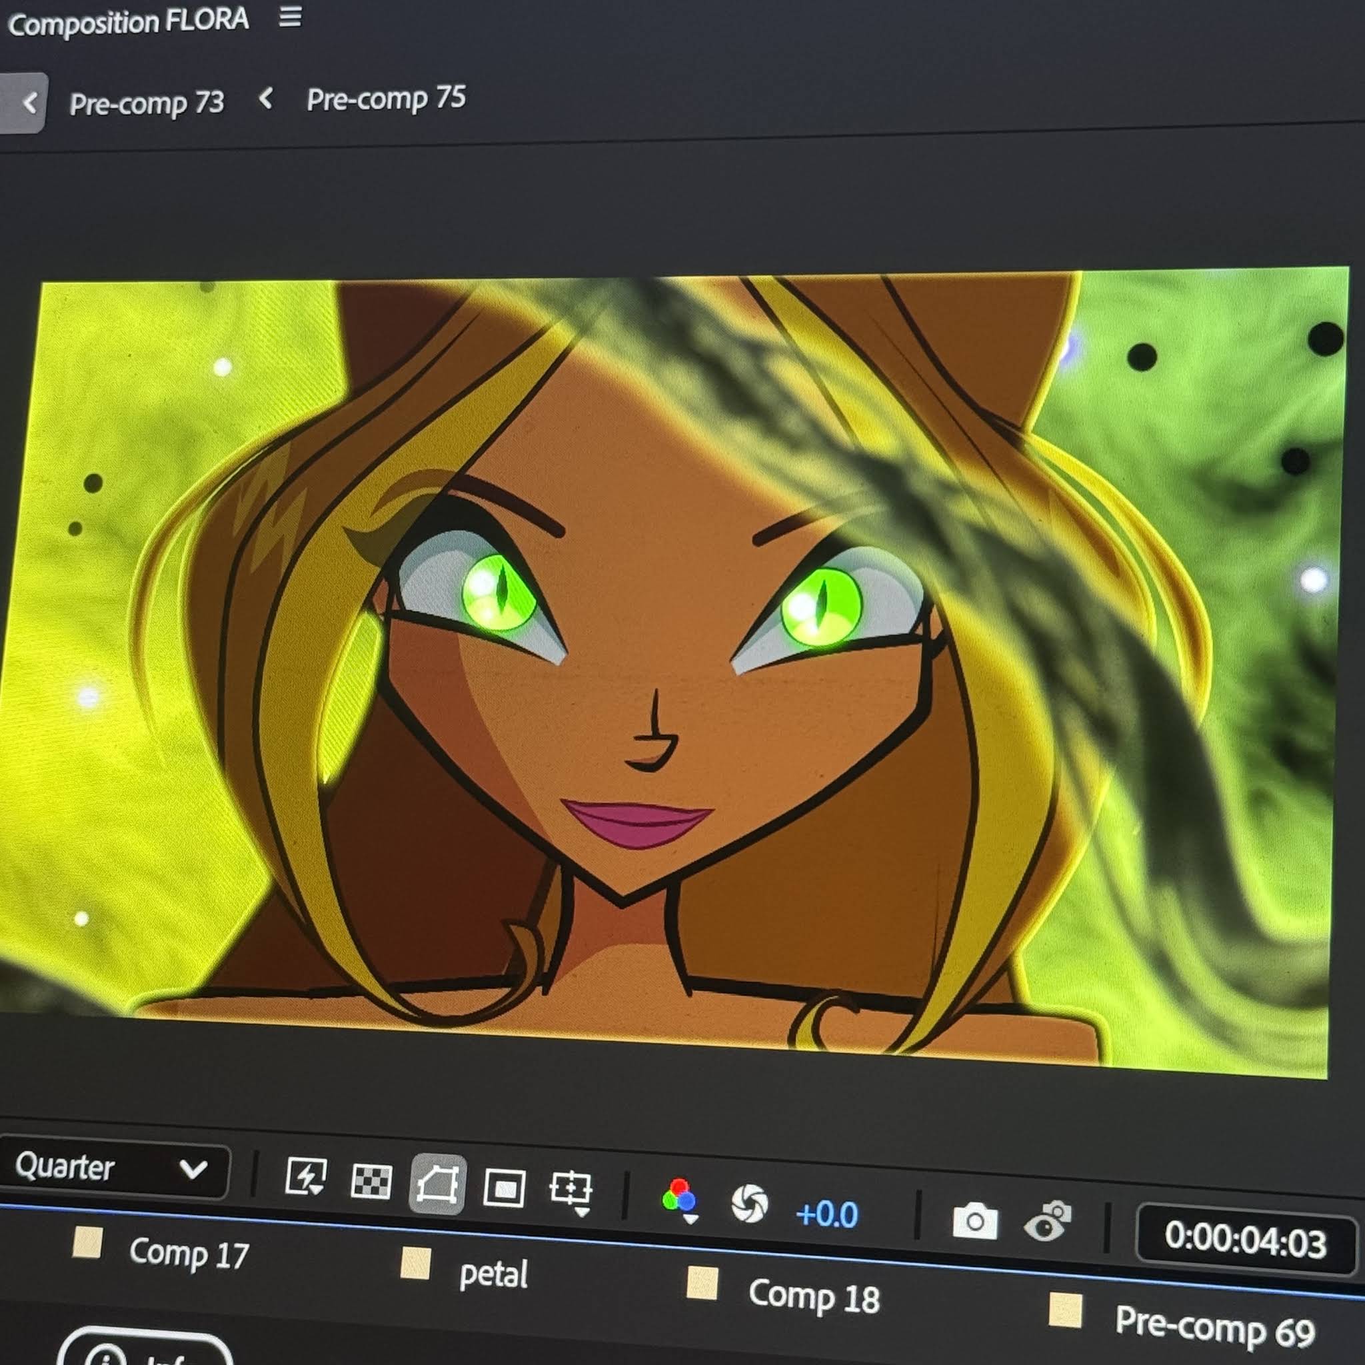Show channel and color management settings
The image size is (1365, 1365).
pyautogui.click(x=679, y=1200)
